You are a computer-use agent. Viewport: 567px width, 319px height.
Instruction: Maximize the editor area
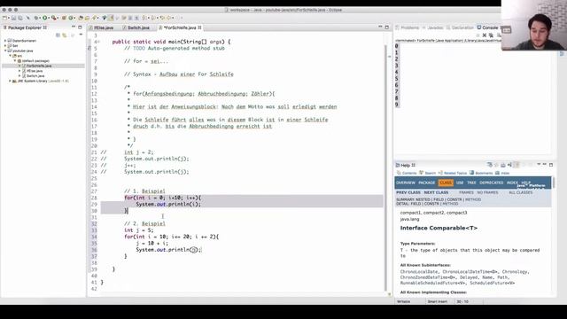(x=386, y=27)
